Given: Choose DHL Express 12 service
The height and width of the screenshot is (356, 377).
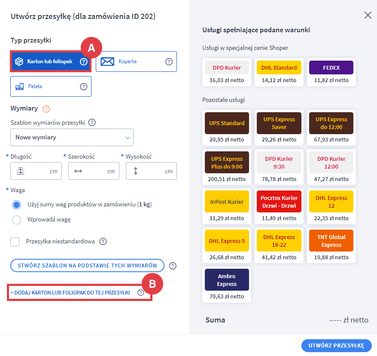Looking at the screenshot, I should [331, 206].
